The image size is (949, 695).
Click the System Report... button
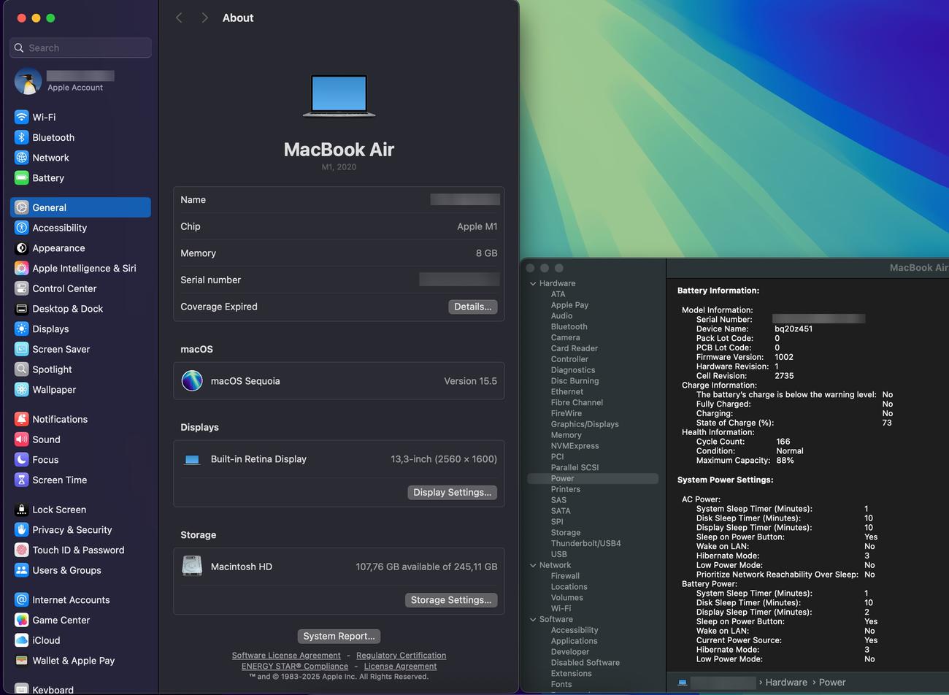[339, 636]
